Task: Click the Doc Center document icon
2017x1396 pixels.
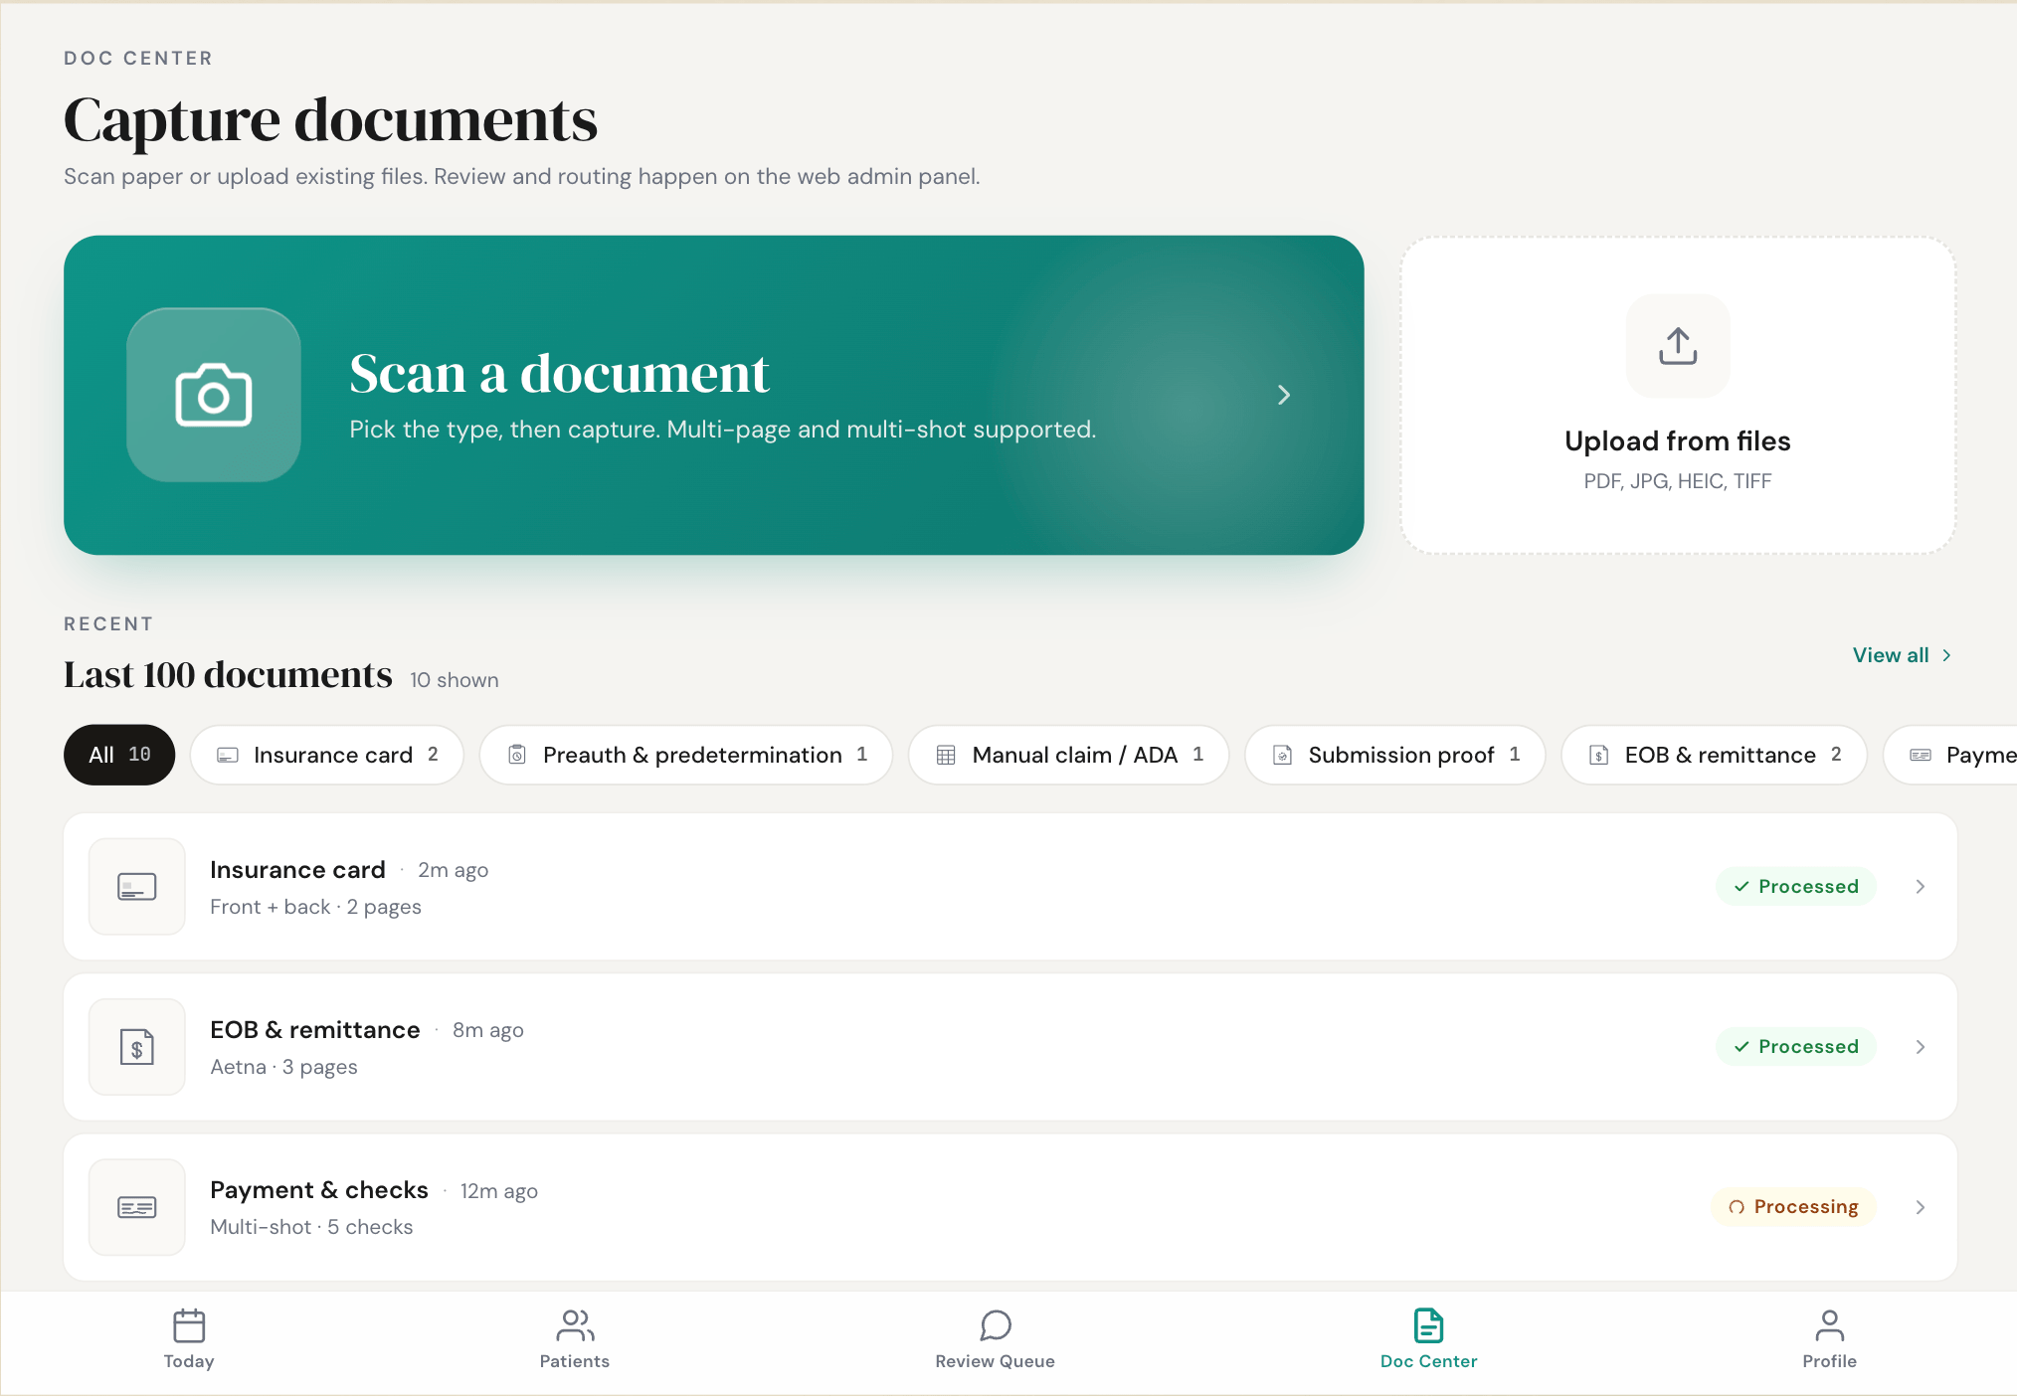Action: coord(1429,1325)
